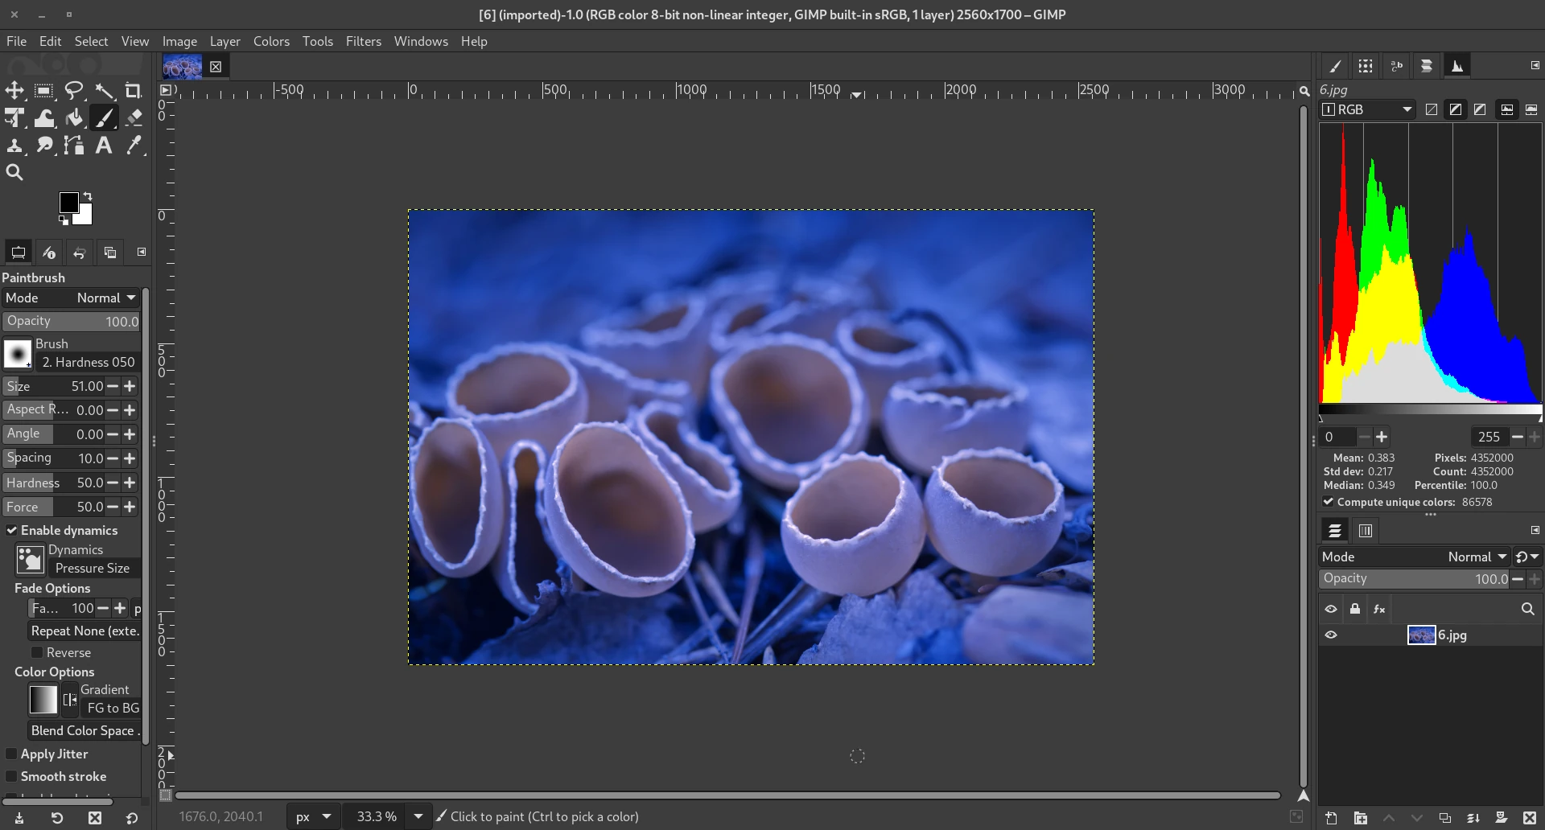The height and width of the screenshot is (830, 1545).
Task: Select the Color Picker tool
Action: tap(134, 146)
